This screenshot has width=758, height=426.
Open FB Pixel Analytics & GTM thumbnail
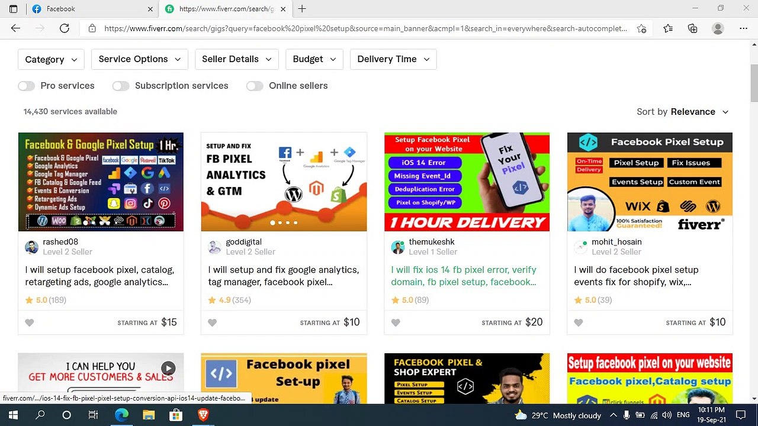pos(284,182)
